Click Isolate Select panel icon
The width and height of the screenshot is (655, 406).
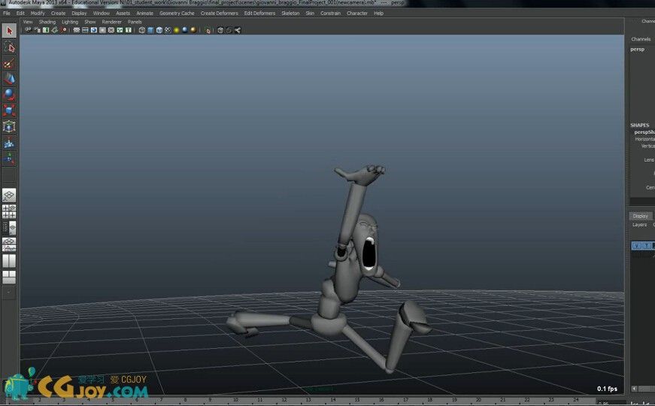tap(208, 30)
